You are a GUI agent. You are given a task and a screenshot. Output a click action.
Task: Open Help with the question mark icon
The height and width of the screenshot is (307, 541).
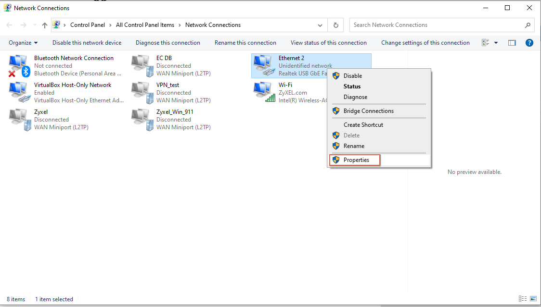point(529,43)
